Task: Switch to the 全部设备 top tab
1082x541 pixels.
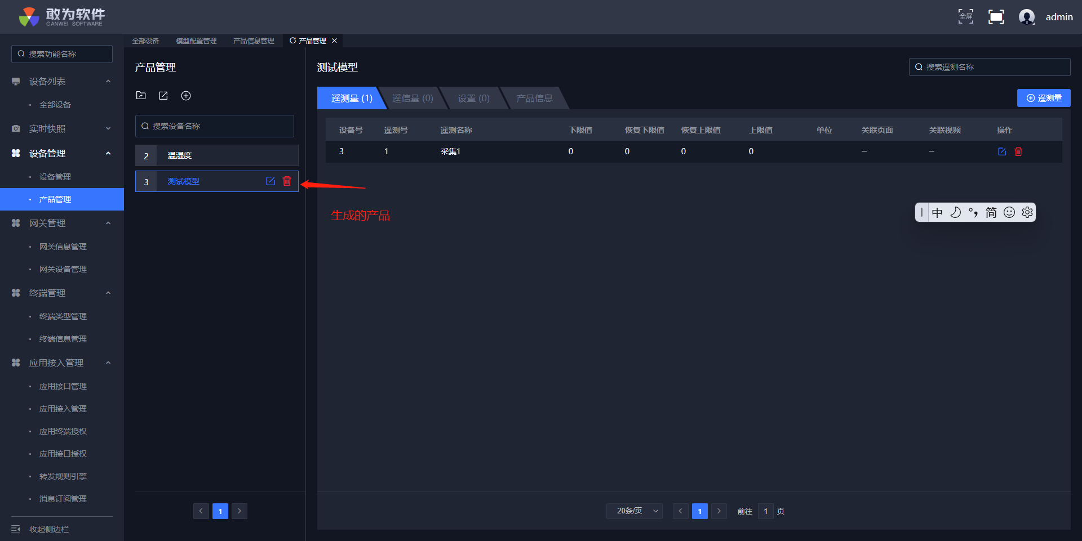Action: (x=145, y=41)
